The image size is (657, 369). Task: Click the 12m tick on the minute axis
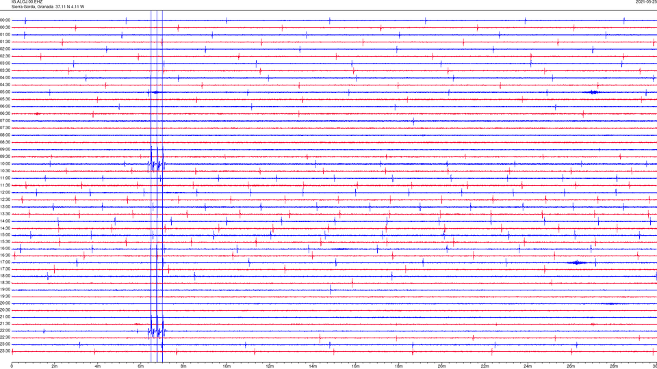[270, 366]
